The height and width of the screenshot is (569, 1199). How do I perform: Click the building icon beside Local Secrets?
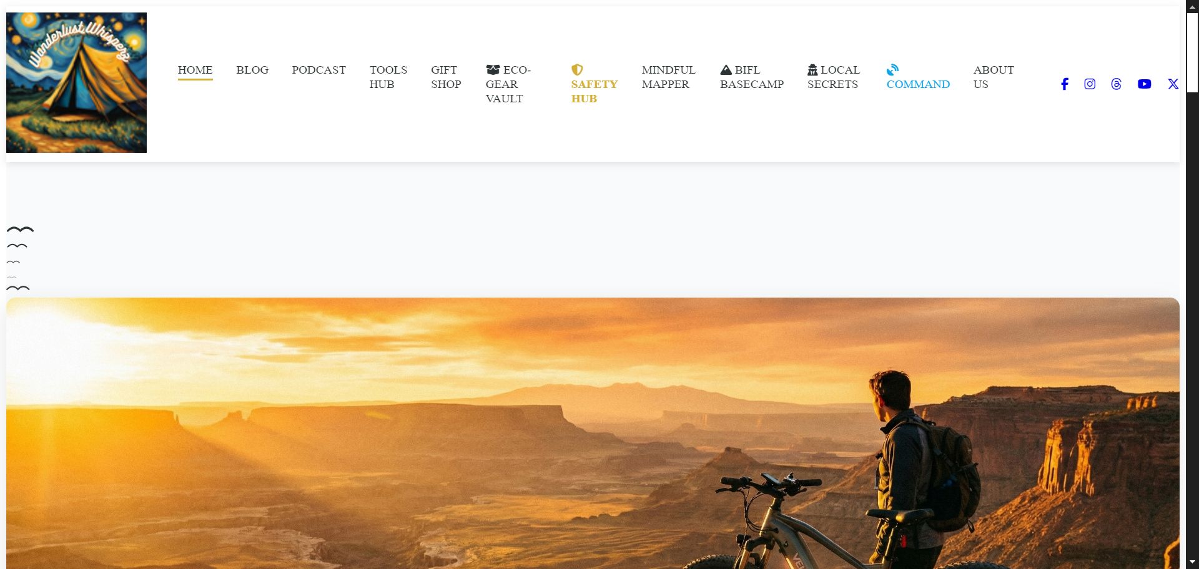click(x=812, y=70)
